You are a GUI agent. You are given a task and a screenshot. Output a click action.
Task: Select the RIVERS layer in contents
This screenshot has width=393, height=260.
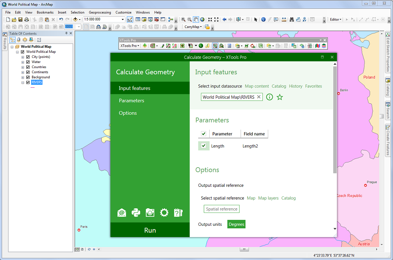[37, 82]
